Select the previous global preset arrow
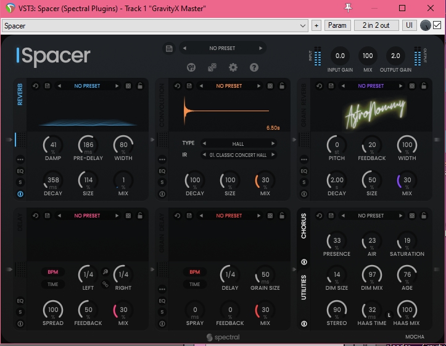446x346 pixels. (x=184, y=48)
